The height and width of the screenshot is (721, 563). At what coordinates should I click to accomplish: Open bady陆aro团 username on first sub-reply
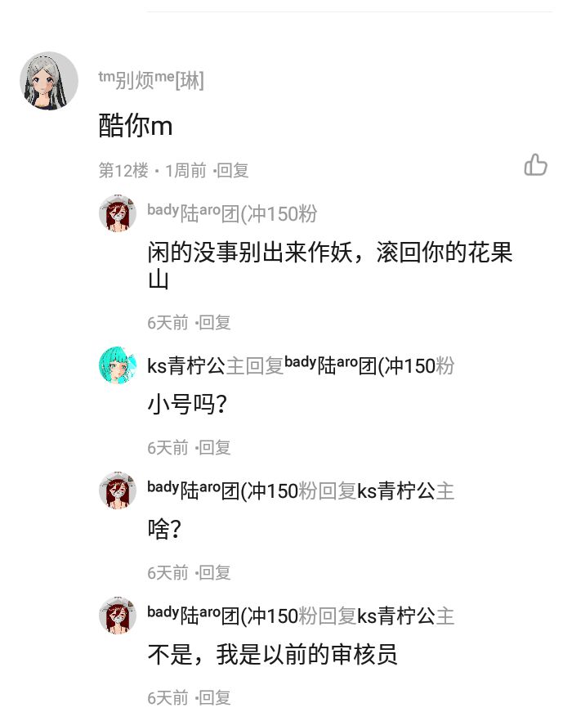click(232, 213)
